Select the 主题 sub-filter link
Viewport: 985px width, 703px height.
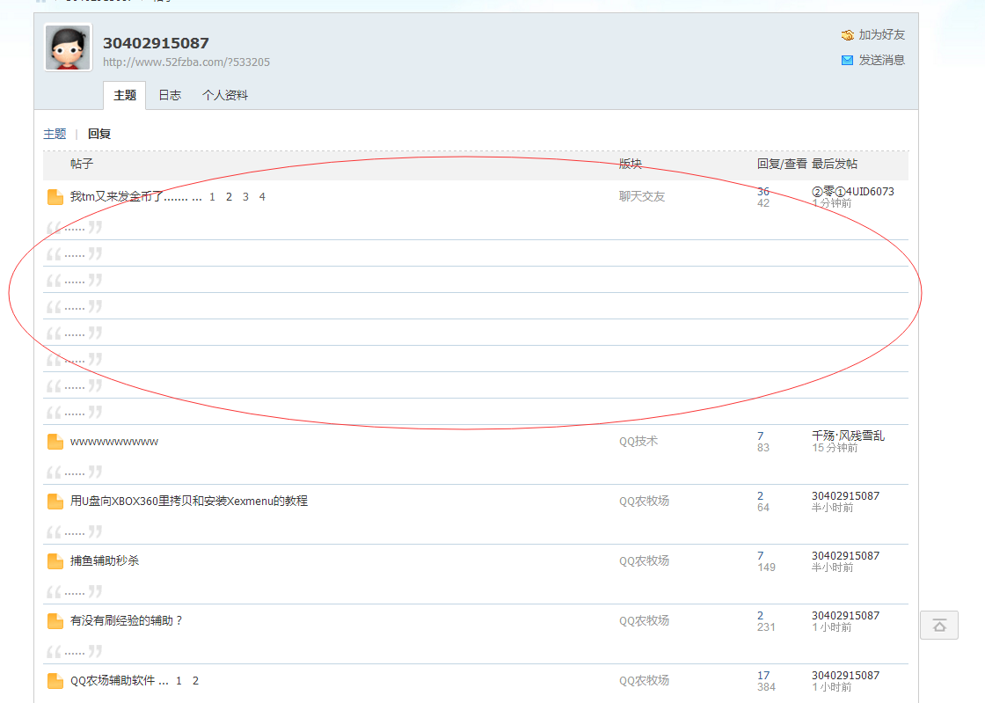[55, 134]
